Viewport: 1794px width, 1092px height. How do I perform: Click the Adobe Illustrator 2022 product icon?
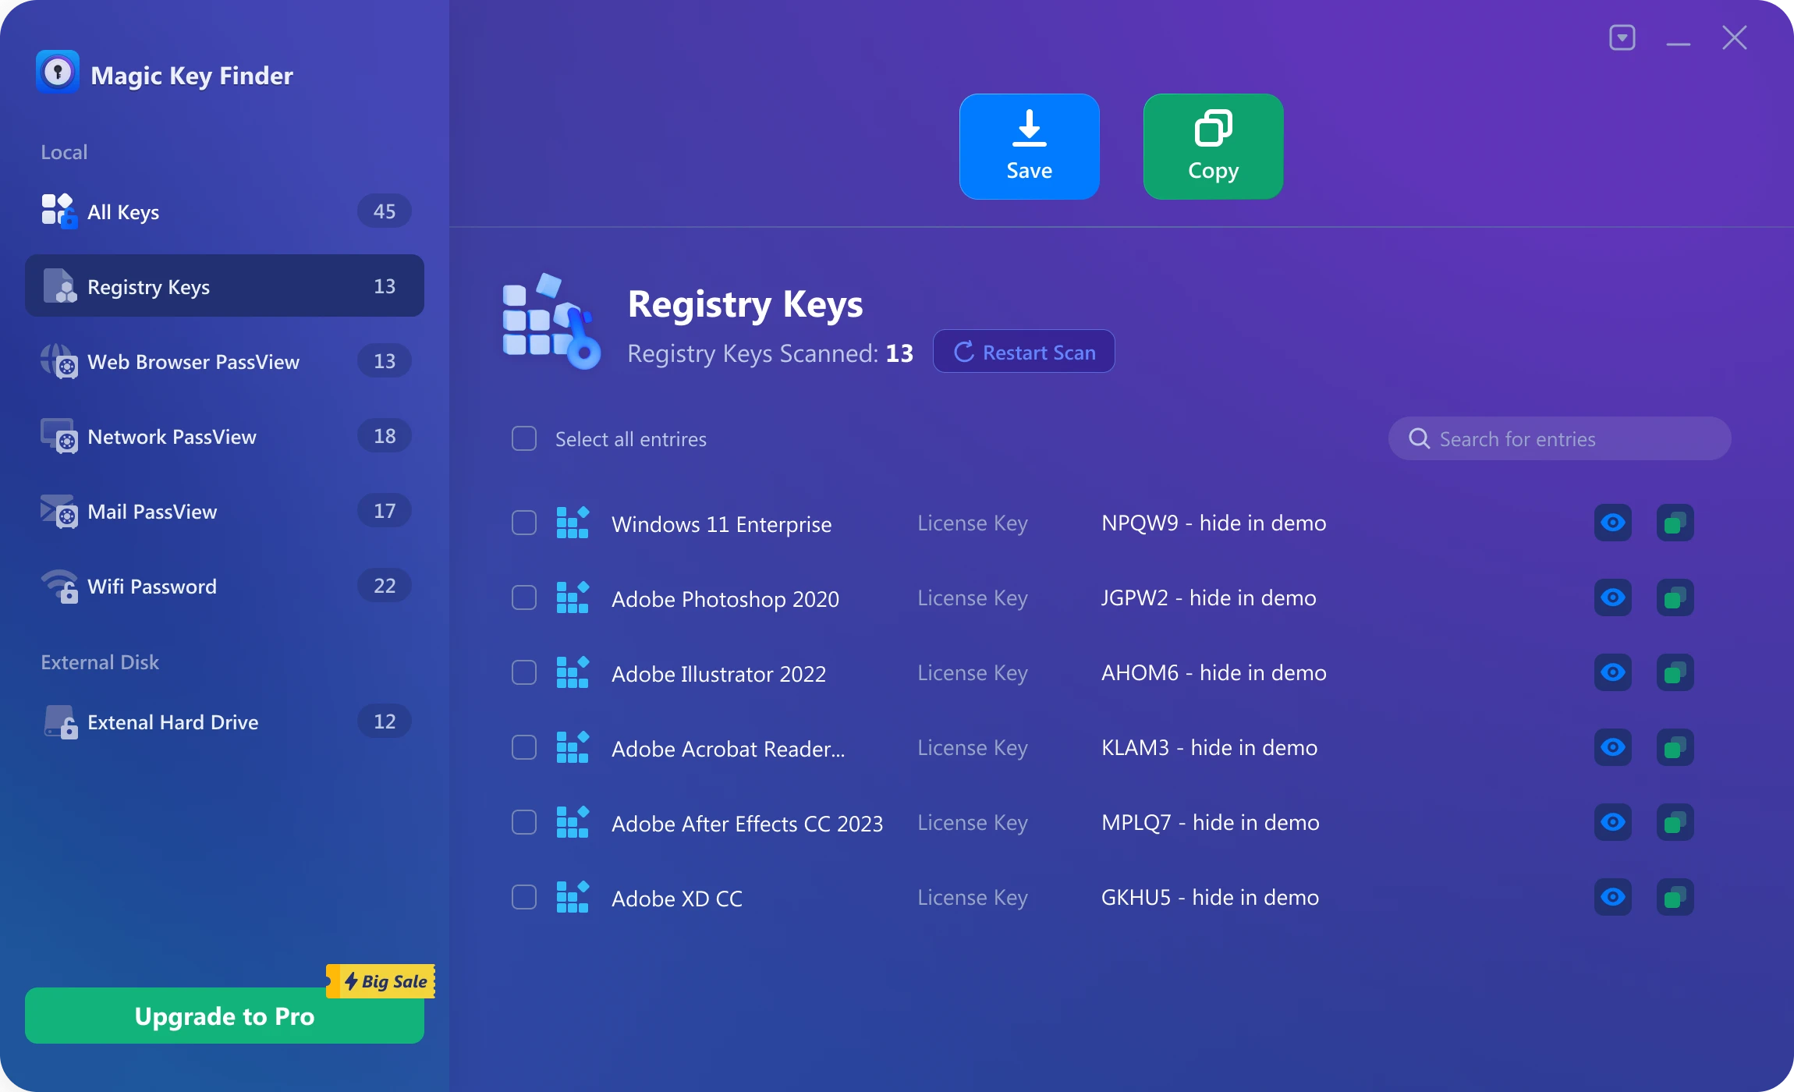(573, 672)
